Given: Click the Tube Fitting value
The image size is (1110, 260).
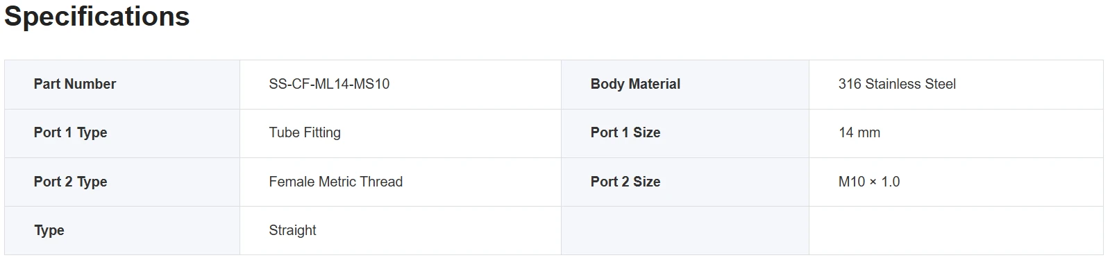Looking at the screenshot, I should 305,132.
